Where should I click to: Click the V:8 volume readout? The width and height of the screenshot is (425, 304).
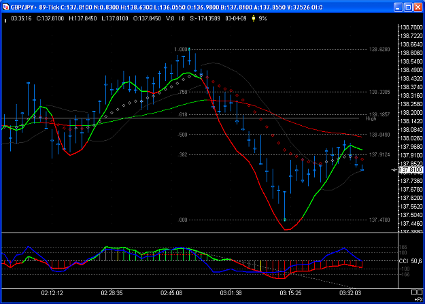point(170,18)
